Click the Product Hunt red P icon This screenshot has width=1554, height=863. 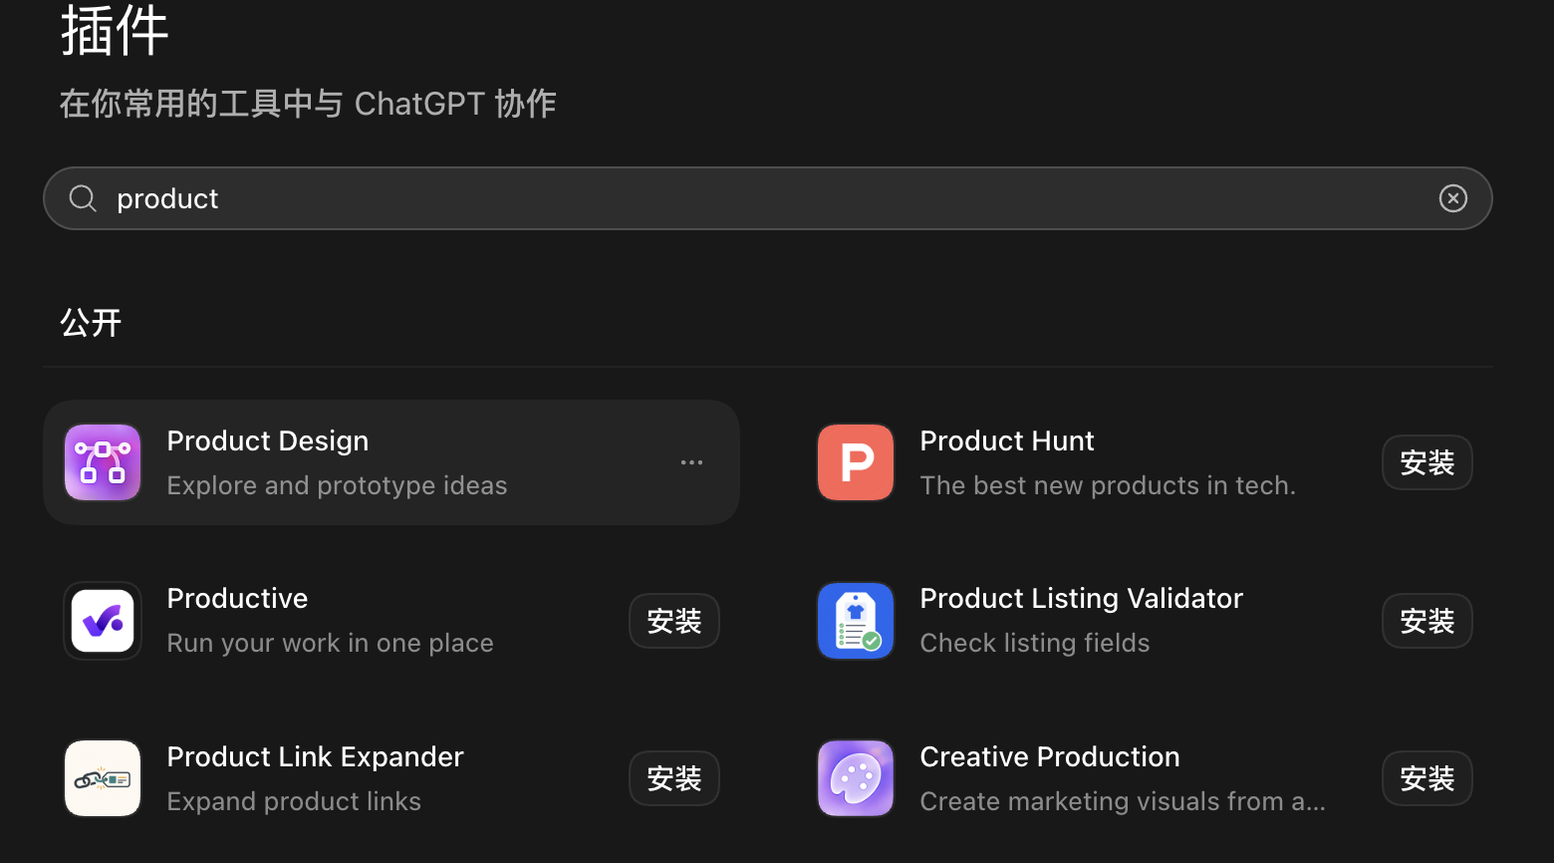[x=856, y=462]
